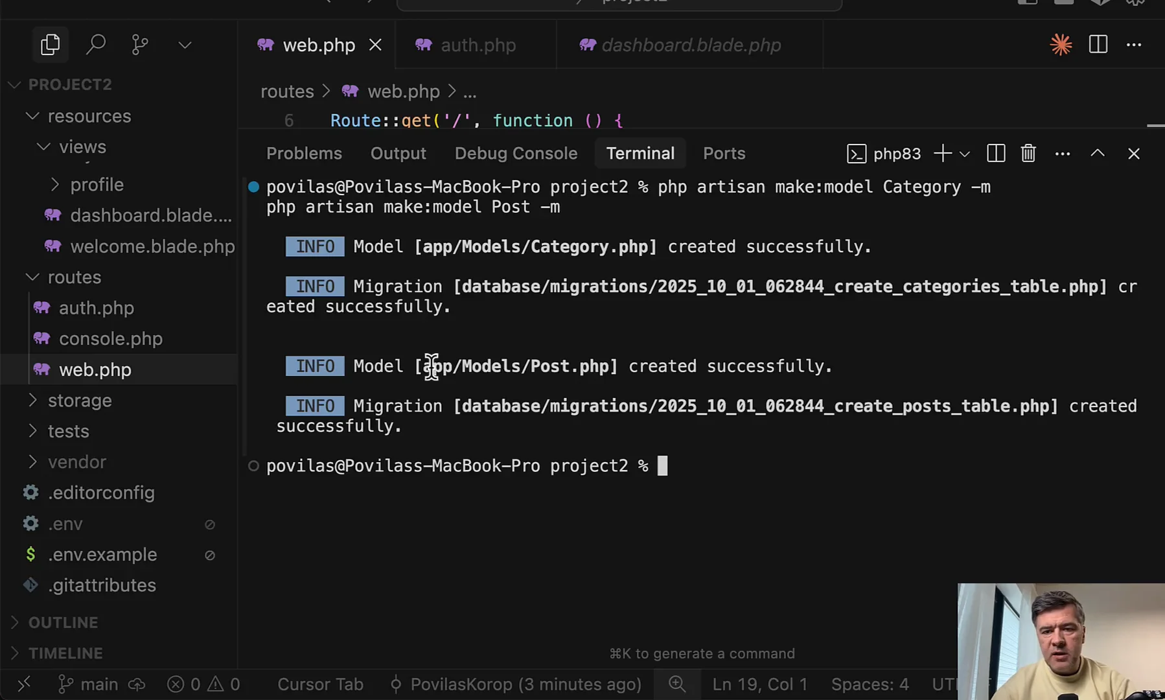Show more sidebar views chevron

185,45
